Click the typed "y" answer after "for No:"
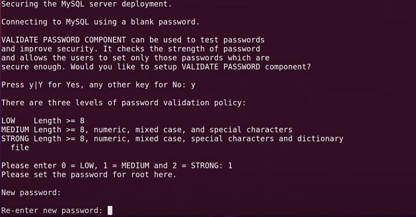Screen dimensions: 416x217 [x=193, y=84]
